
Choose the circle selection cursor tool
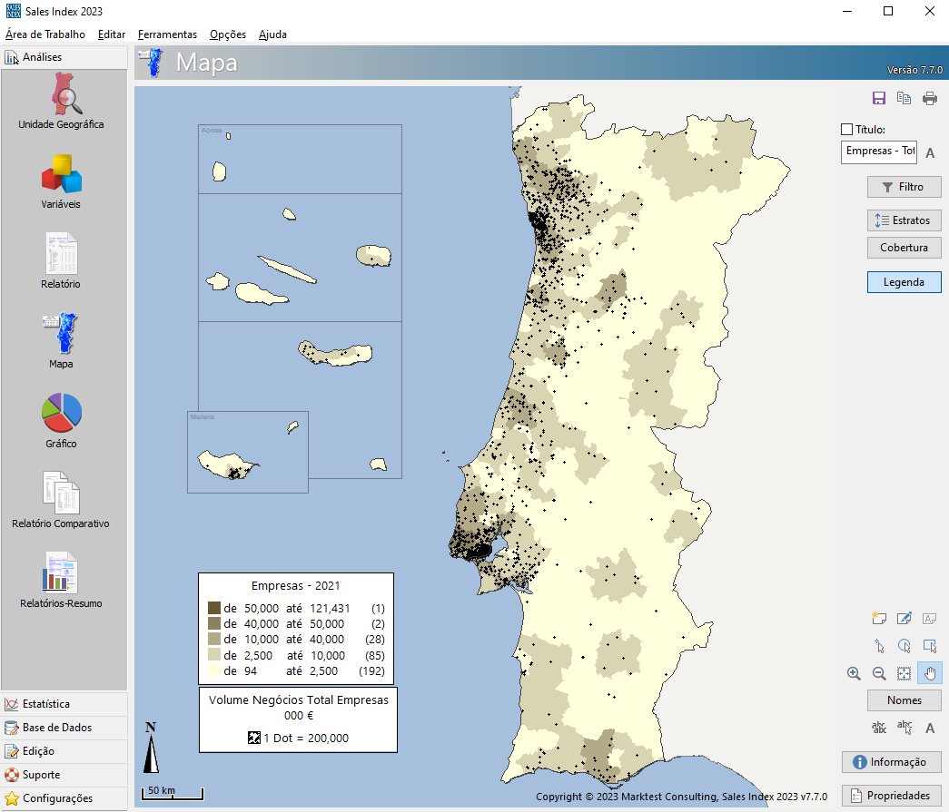[x=905, y=646]
